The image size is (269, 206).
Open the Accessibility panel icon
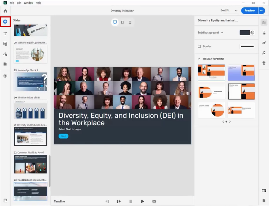[264, 63]
